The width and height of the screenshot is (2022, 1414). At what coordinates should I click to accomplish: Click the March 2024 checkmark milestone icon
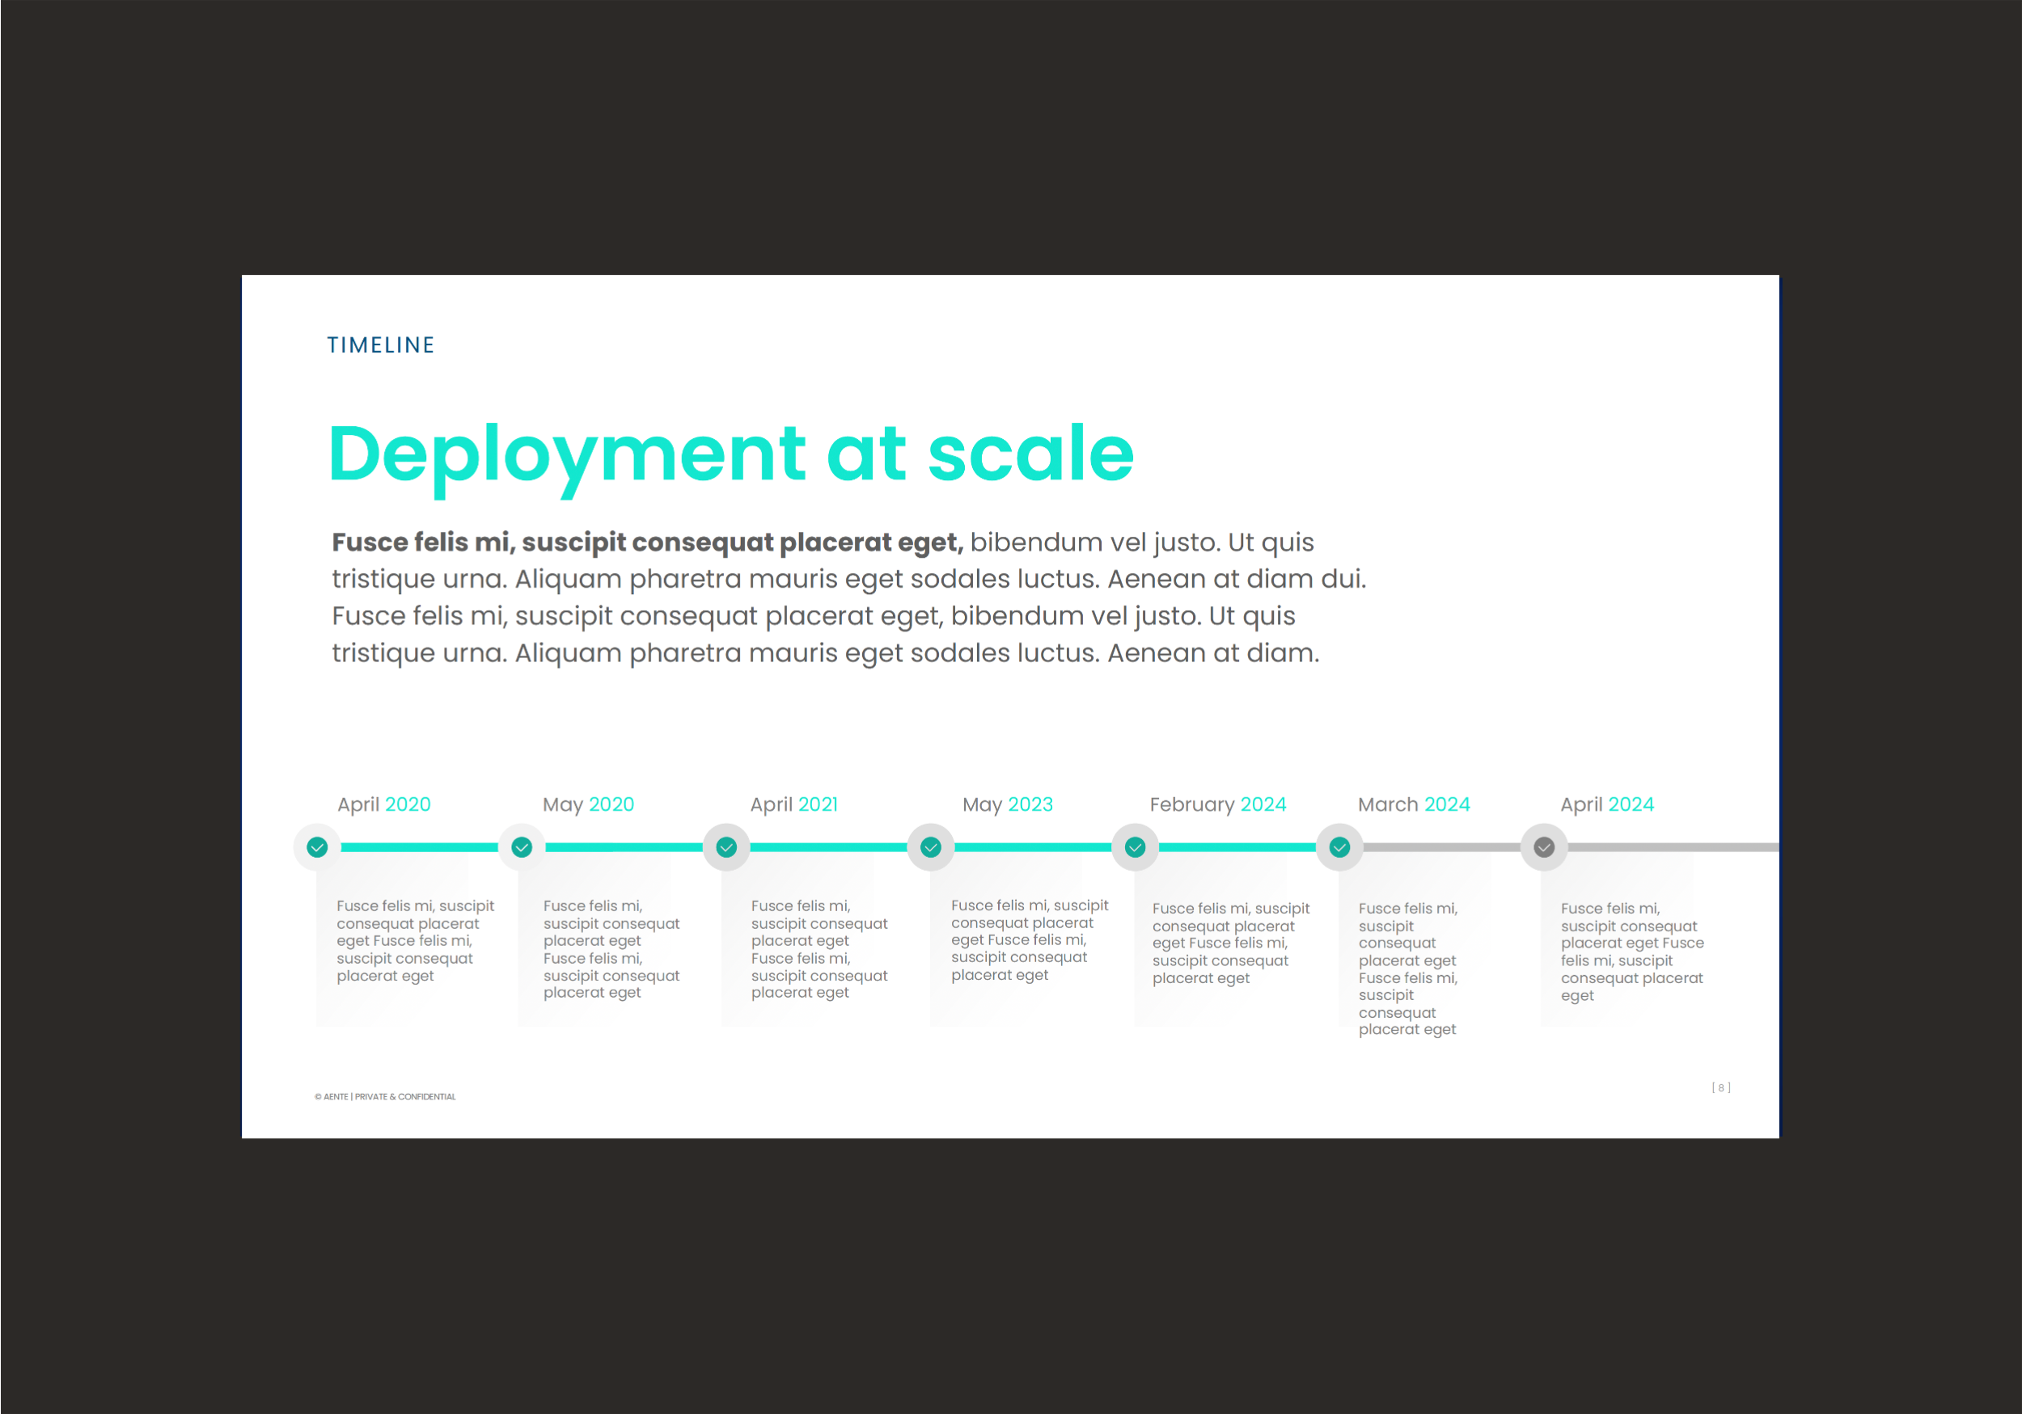point(1339,847)
